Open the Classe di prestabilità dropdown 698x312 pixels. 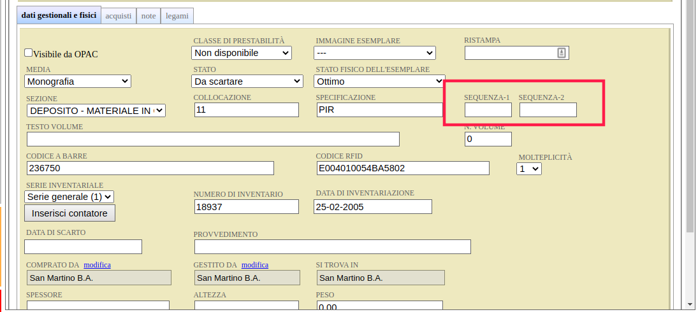pyautogui.click(x=242, y=53)
